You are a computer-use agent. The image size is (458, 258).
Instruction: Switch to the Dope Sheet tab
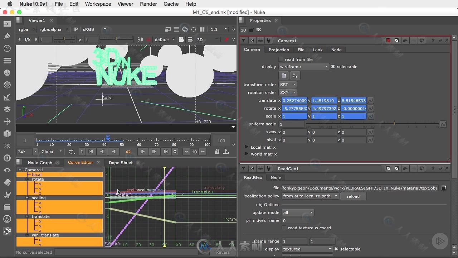tap(121, 163)
